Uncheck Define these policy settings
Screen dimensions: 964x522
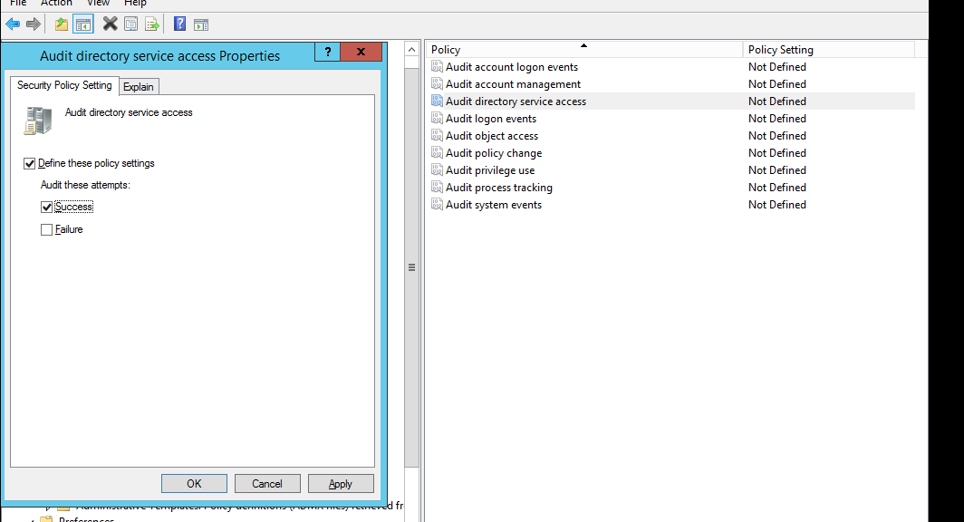pos(30,164)
